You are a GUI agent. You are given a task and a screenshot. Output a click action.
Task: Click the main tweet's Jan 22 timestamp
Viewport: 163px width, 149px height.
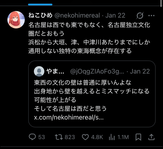pyautogui.click(x=115, y=16)
